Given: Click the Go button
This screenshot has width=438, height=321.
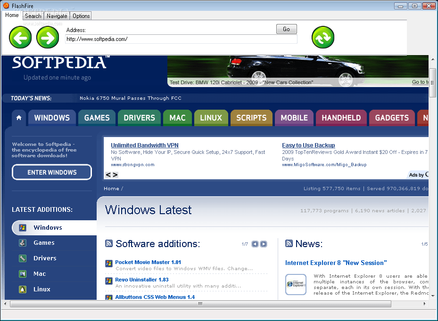Looking at the screenshot, I should pos(286,29).
